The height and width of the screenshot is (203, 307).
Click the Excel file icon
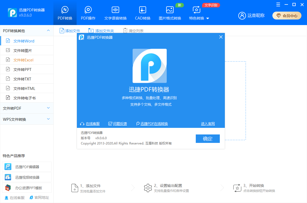pos(8,60)
